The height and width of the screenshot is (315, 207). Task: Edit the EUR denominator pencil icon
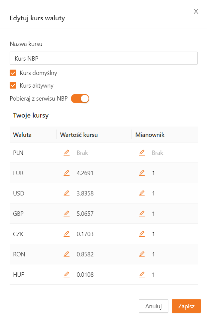142,173
